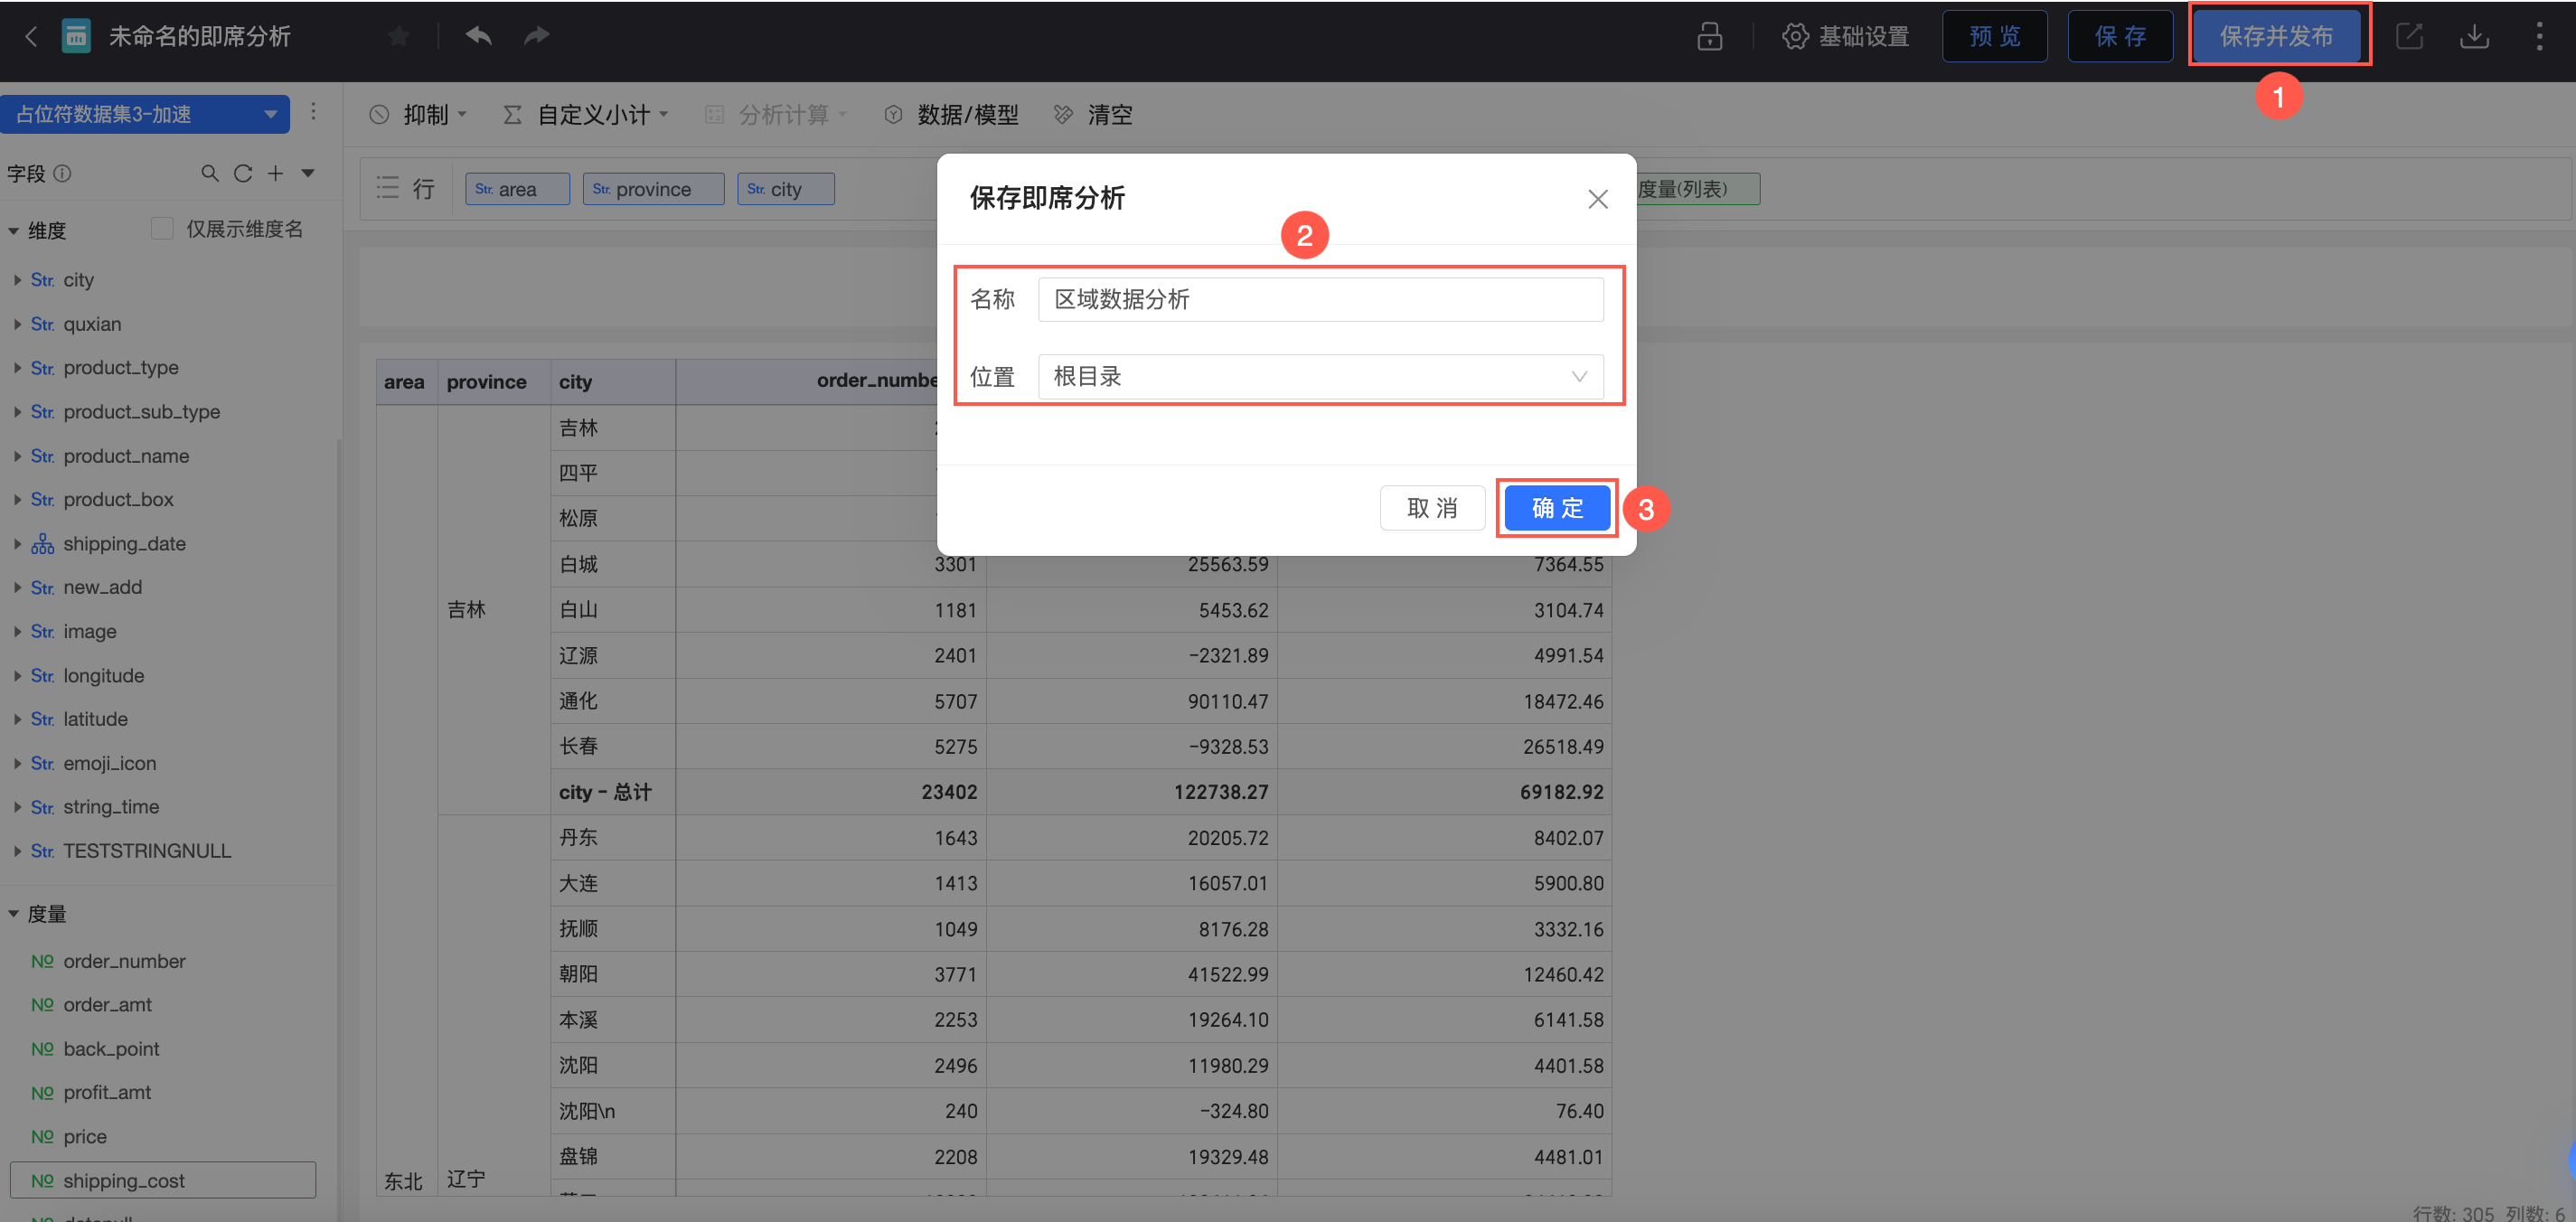Image resolution: width=2576 pixels, height=1222 pixels.
Task: Click the 名称 input field
Action: coord(1320,300)
